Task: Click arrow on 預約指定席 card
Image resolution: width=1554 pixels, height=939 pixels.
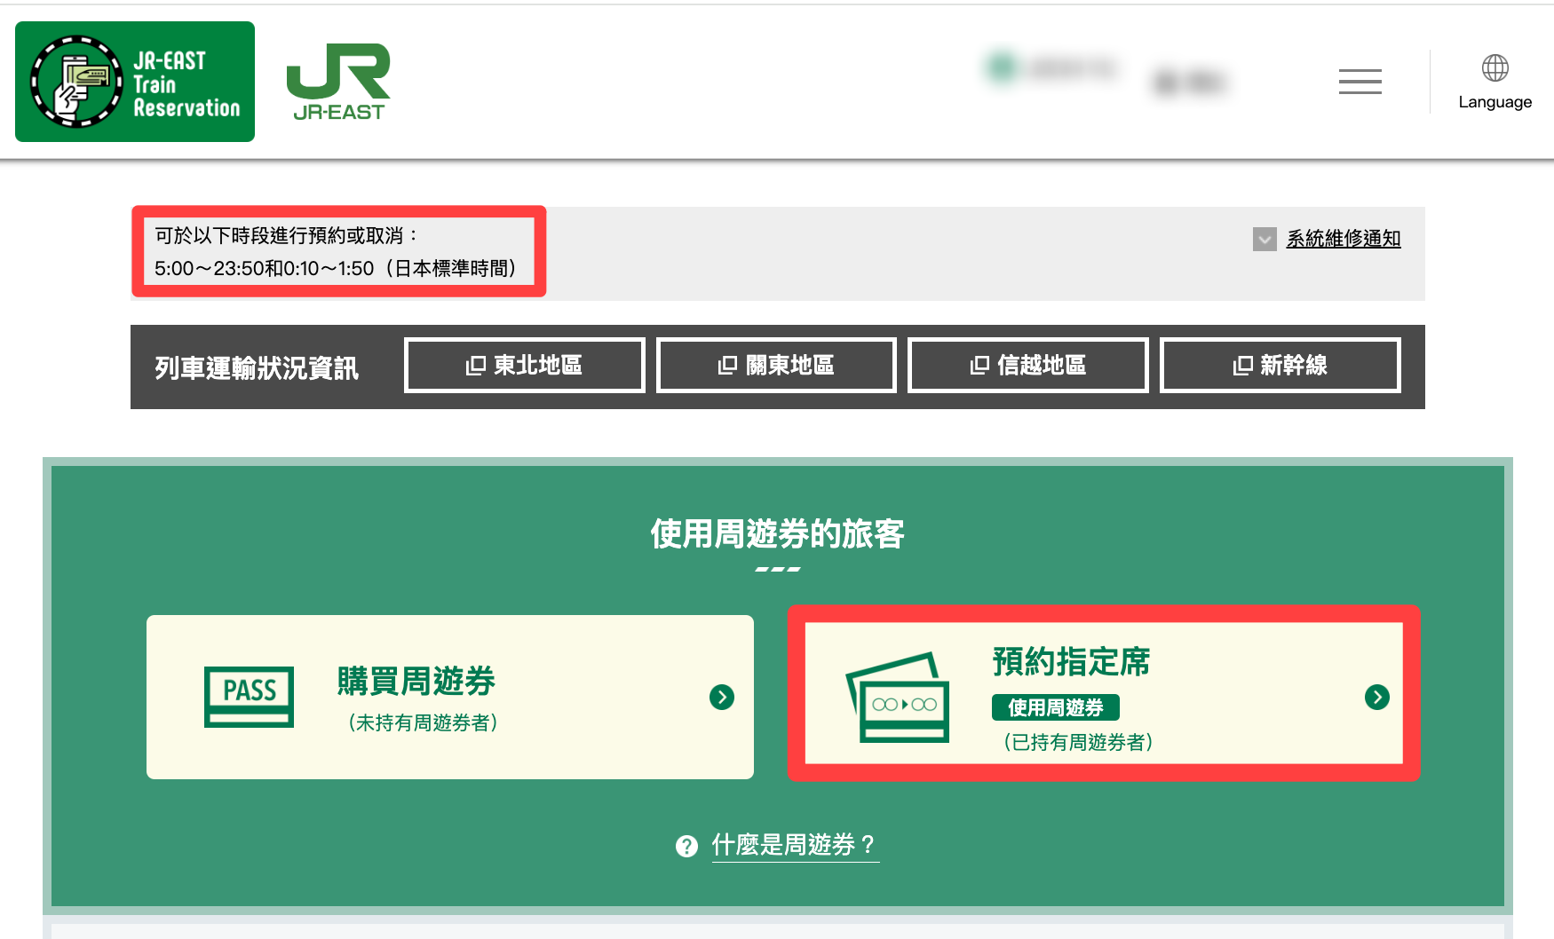Action: click(1377, 698)
